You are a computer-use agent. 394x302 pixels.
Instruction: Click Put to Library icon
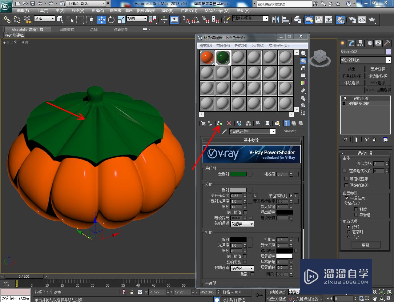pos(258,123)
